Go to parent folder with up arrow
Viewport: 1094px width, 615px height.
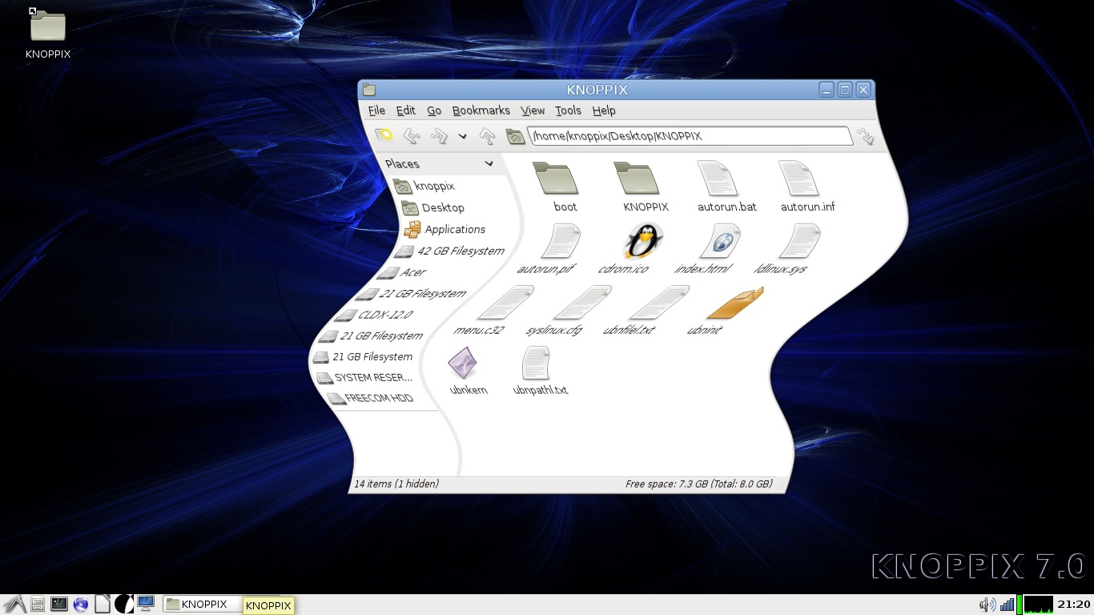point(487,137)
